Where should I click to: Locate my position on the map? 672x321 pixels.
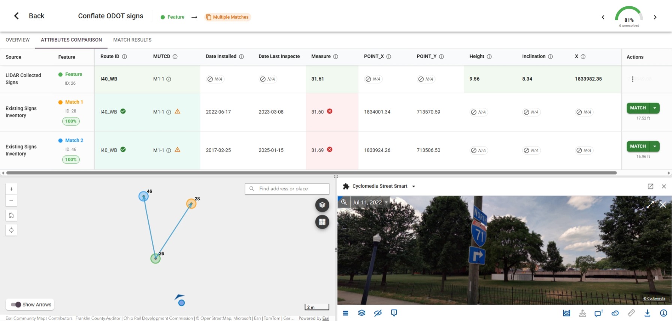point(11,230)
